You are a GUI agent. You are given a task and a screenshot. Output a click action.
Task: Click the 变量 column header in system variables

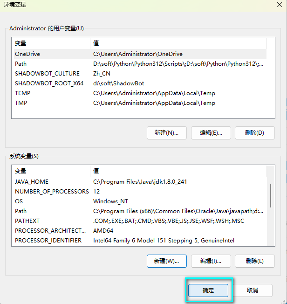[51, 171]
